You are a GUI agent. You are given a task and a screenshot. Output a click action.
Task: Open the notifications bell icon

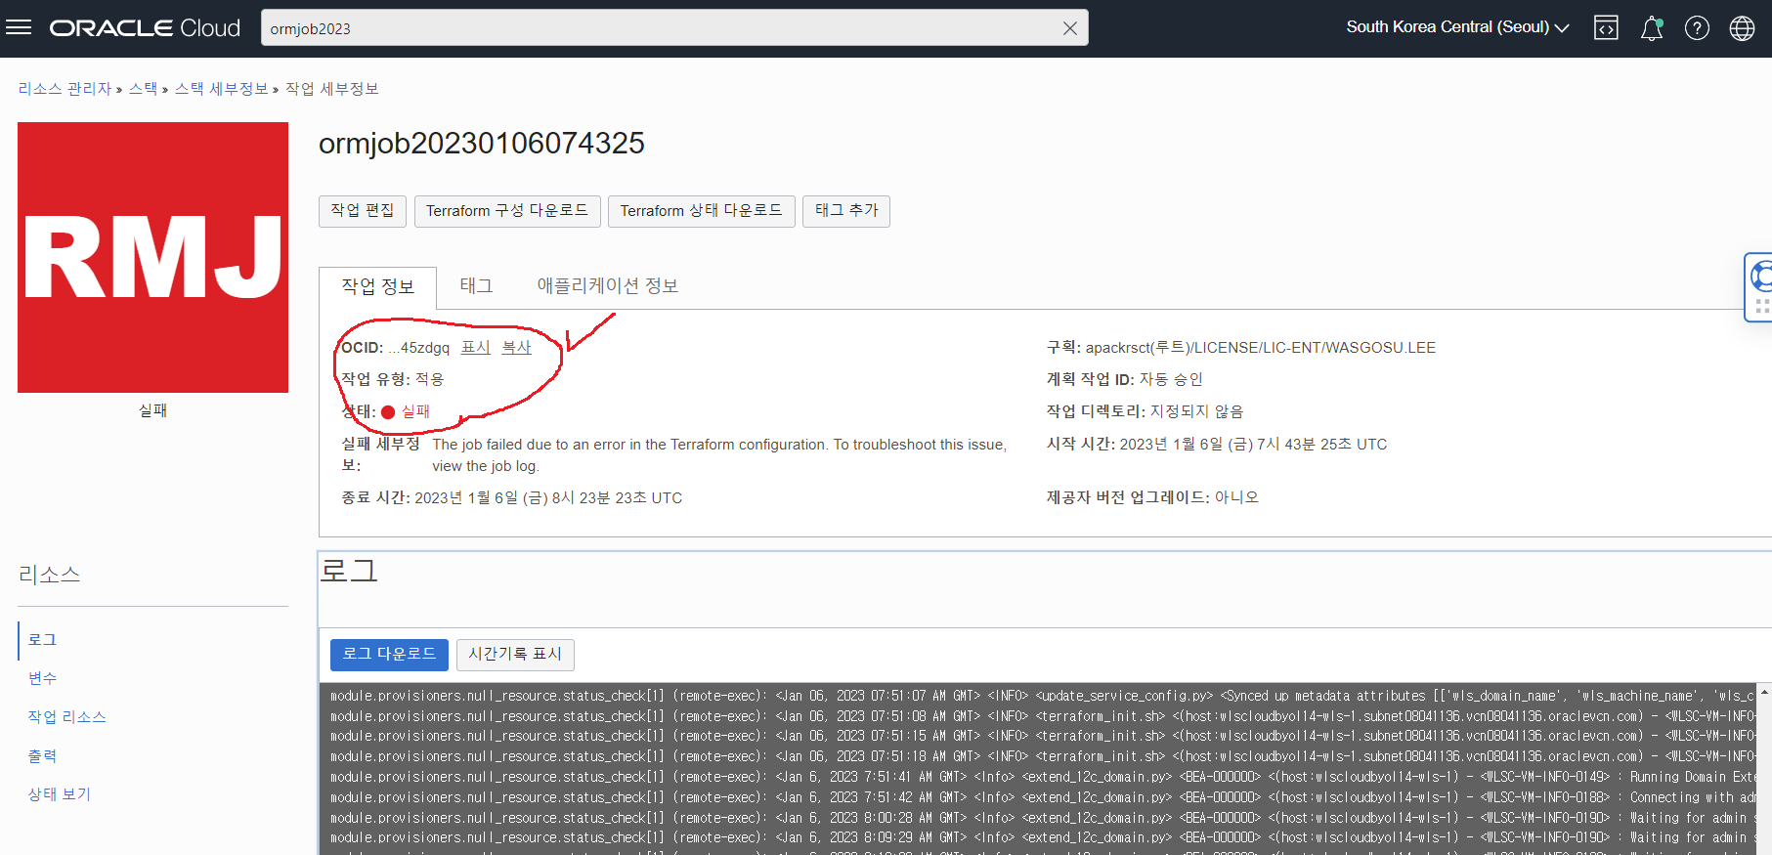pos(1652,28)
